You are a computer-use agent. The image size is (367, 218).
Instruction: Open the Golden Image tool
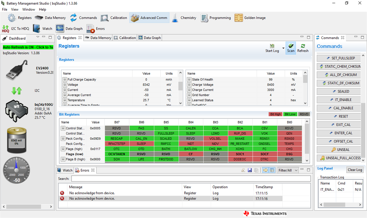pos(250,18)
